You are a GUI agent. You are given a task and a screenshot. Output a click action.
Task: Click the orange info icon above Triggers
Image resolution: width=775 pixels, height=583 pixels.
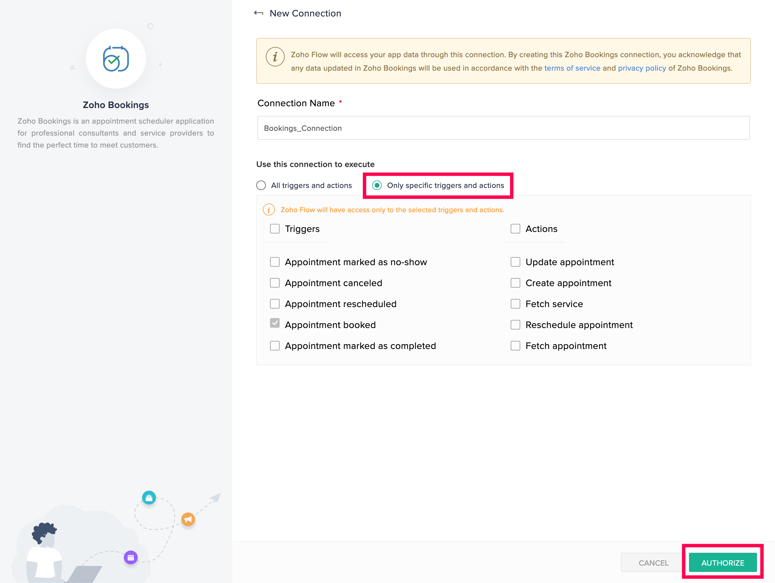pos(269,209)
